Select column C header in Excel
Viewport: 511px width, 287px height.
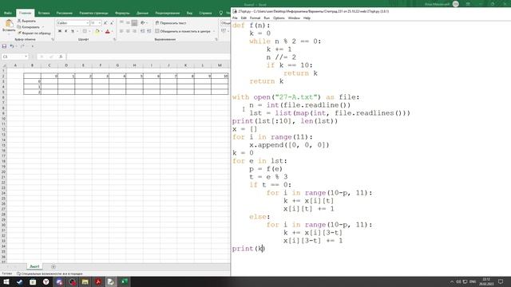click(50, 65)
